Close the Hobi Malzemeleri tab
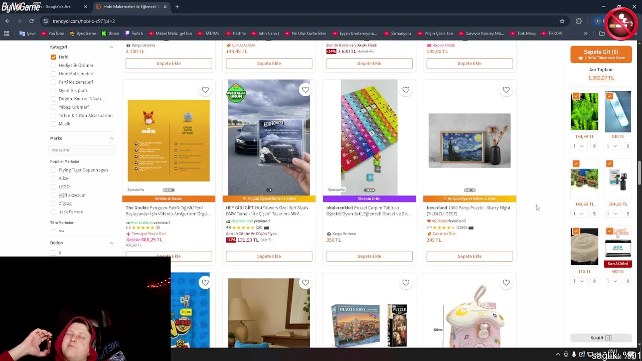This screenshot has height=361, width=642. (165, 7)
